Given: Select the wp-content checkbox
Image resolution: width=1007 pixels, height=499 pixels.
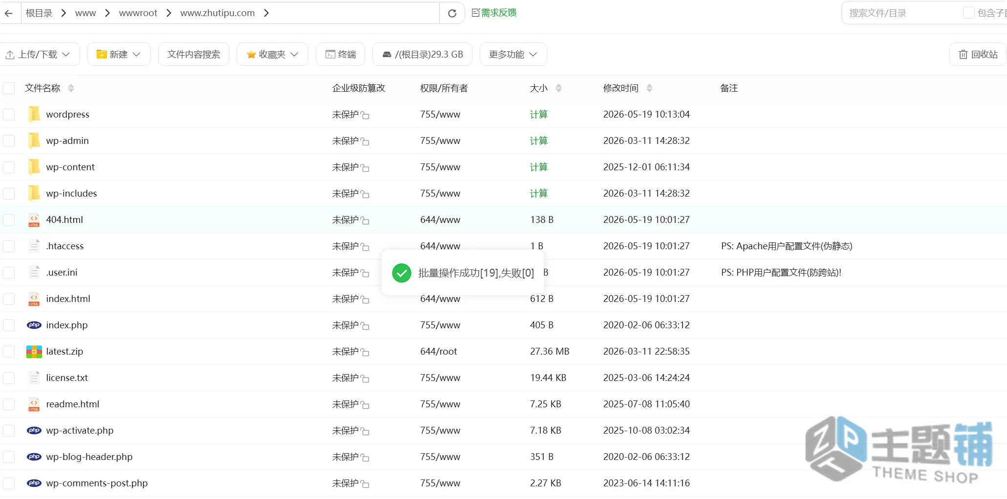Looking at the screenshot, I should coord(9,167).
